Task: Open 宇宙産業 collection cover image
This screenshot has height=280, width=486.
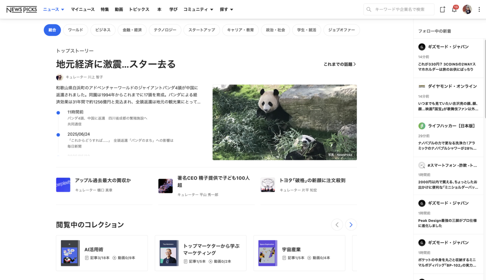Action: pos(268,253)
